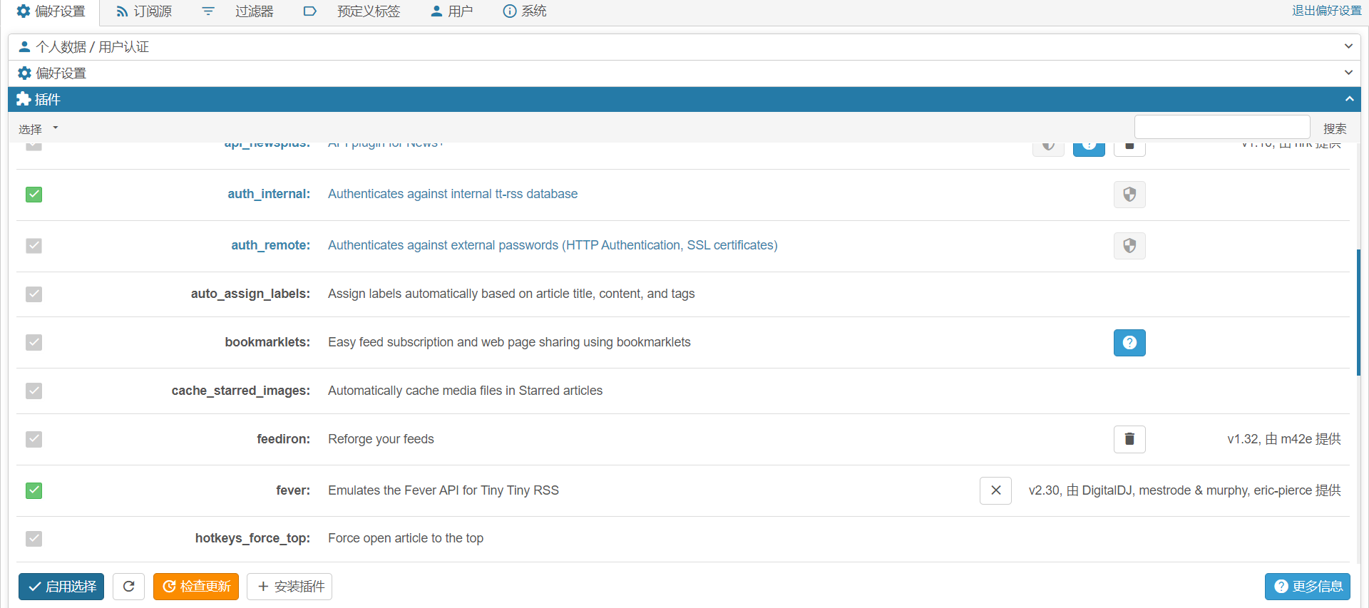
Task: Toggle auto_assign_labels plugin checkbox
Action: (x=34, y=294)
